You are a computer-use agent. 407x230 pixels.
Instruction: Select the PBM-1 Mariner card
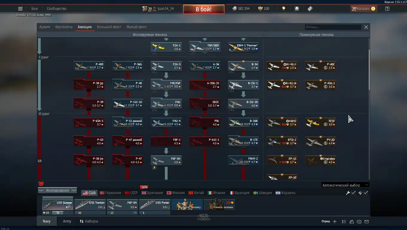pyautogui.click(x=243, y=47)
